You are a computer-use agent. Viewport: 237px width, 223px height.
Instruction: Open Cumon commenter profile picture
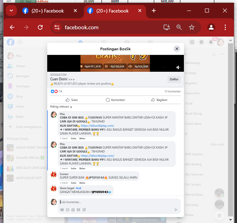point(53,175)
